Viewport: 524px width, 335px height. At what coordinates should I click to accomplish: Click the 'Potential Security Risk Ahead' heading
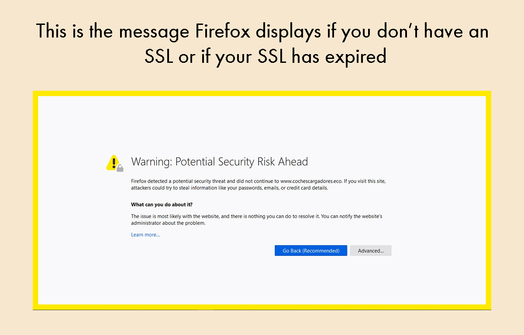tap(241, 162)
